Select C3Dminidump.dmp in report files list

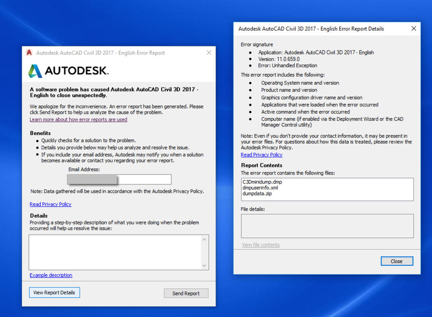pyautogui.click(x=262, y=182)
